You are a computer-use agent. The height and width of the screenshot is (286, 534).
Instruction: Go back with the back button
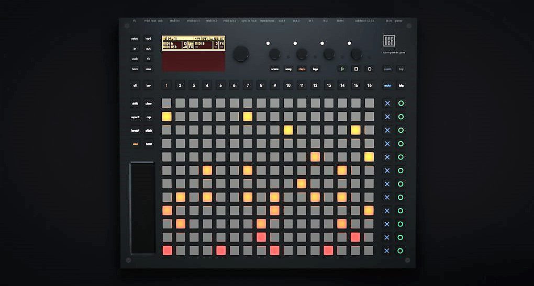(135, 69)
